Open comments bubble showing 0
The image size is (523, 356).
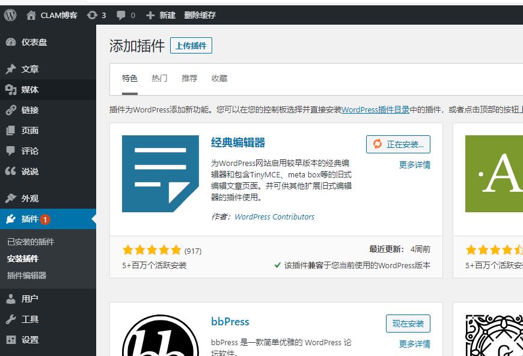click(126, 15)
